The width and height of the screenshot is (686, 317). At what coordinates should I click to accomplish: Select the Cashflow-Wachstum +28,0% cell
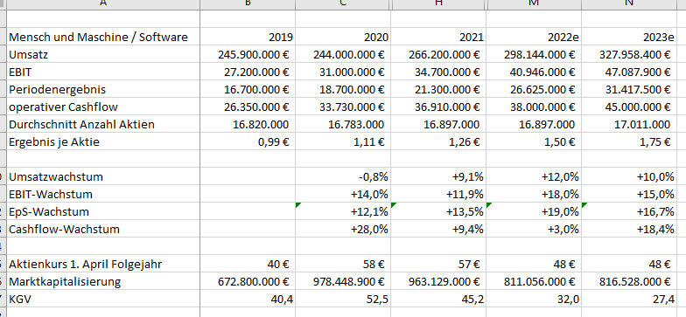click(343, 229)
